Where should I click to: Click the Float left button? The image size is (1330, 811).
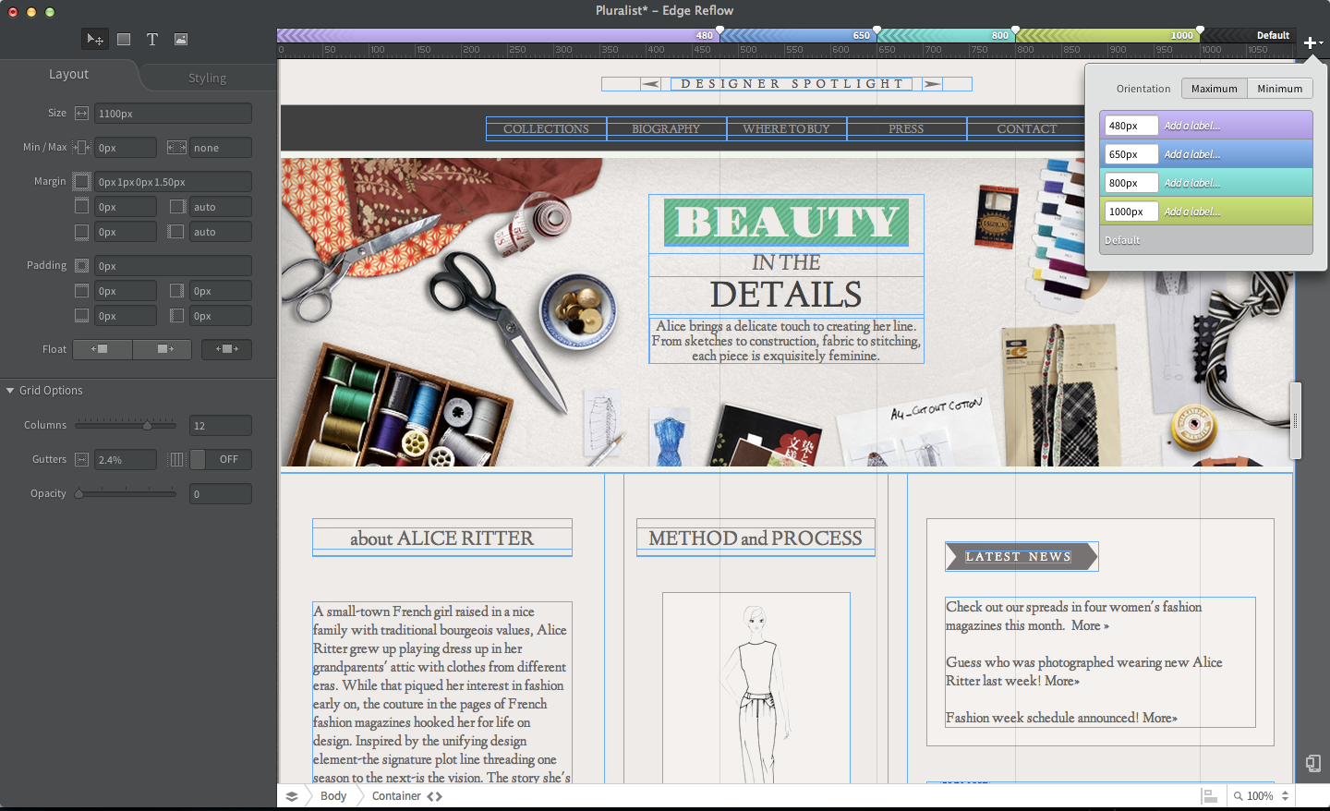[x=102, y=349]
